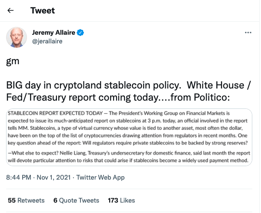Click Jeremy Allaire's profile avatar
The width and height of the screenshot is (261, 213).
(17, 37)
